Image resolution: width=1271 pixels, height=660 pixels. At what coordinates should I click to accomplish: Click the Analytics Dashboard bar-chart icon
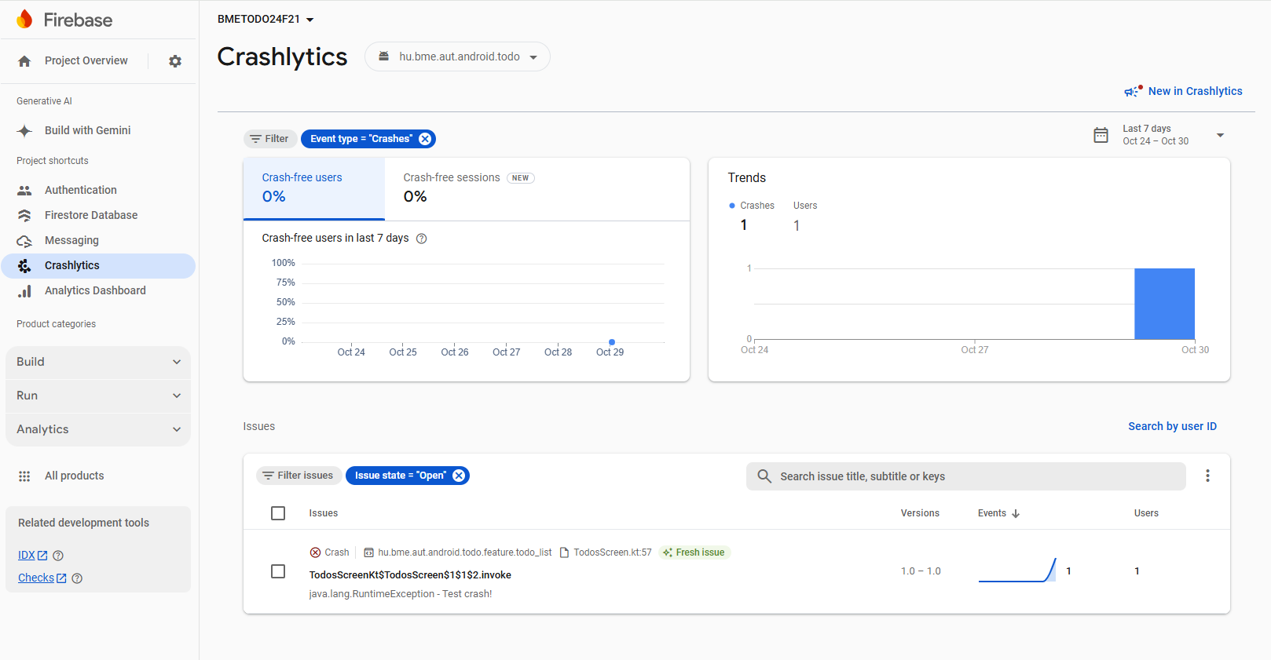pos(24,291)
